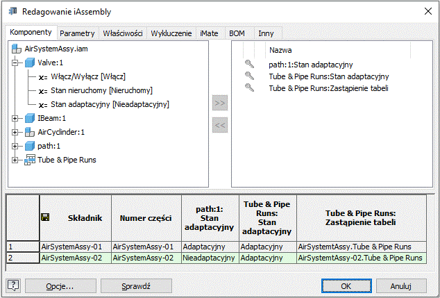
Task: Expand the path:1 tree node
Action: coord(15,146)
